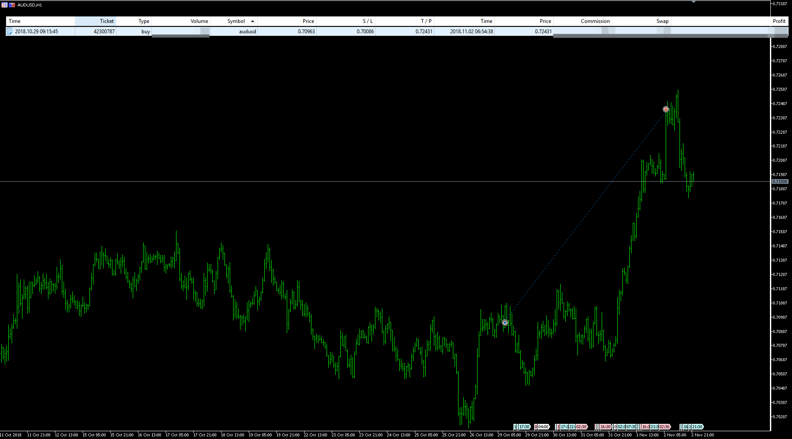Click the rightmost 21:30 event label on timeline
792x439 pixels.
coord(697,427)
